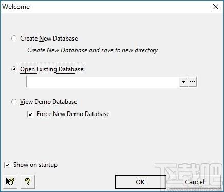Screen dimensions: 224x192
Task: Select the Create New Database radio button
Action: tap(14, 39)
